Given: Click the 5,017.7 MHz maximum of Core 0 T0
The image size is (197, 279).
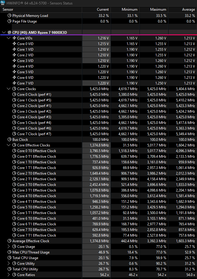Looking at the screenshot, I should click(x=157, y=151).
